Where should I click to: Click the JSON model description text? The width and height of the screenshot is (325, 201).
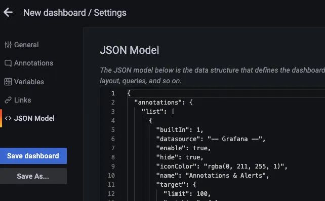(213, 76)
